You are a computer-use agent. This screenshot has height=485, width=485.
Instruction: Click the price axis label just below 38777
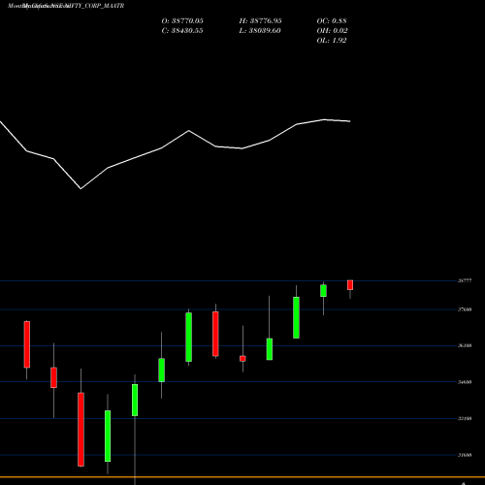[x=465, y=309]
